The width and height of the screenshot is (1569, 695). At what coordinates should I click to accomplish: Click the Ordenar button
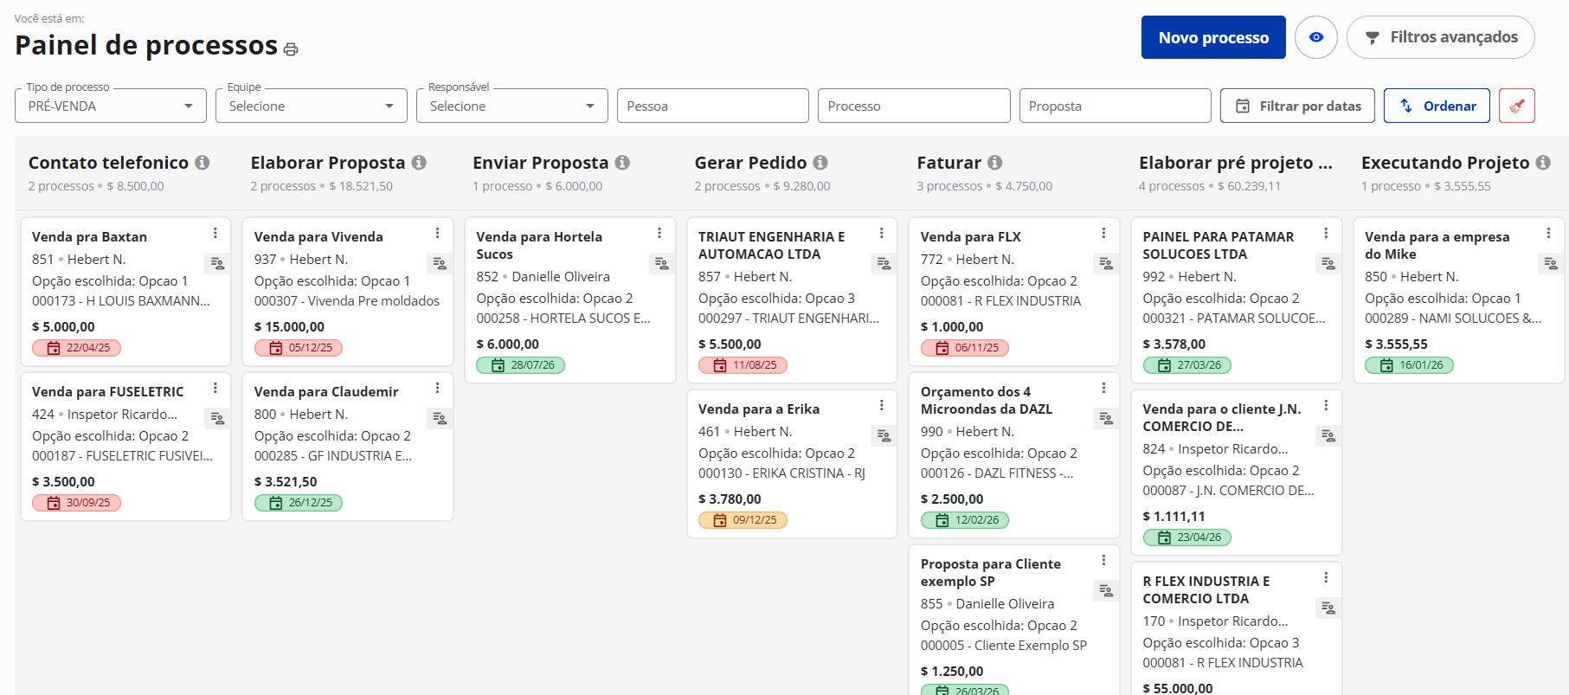tap(1437, 106)
